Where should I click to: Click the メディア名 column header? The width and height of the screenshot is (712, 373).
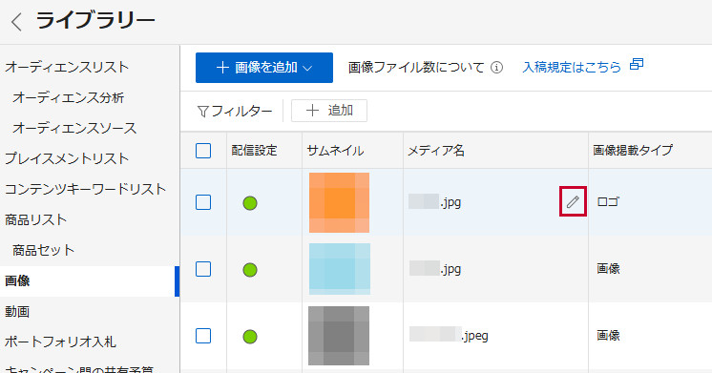[436, 151]
